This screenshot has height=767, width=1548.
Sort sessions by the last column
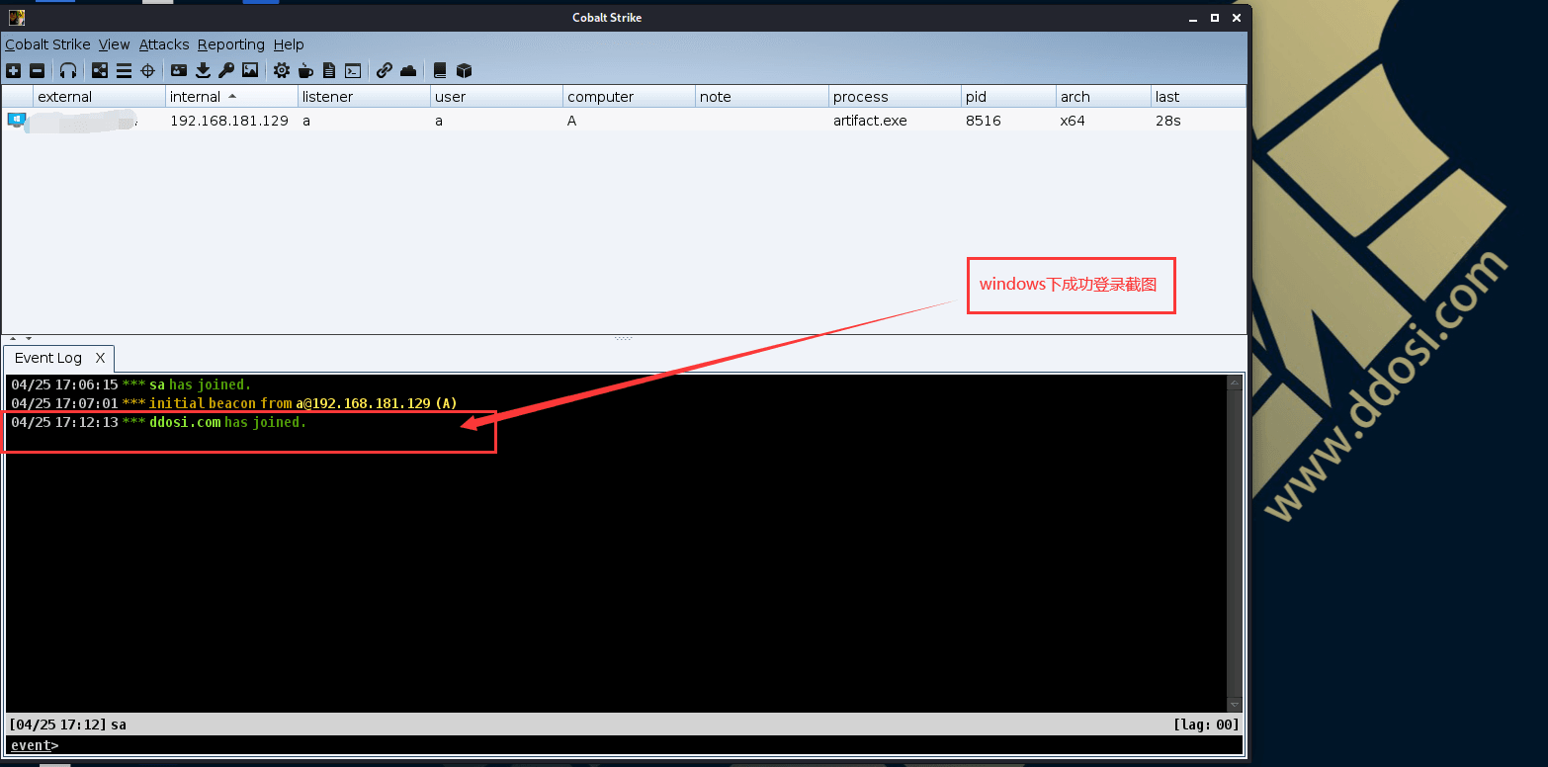(1198, 97)
